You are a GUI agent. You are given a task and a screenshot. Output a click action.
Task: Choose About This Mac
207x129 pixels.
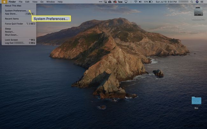[x=13, y=5]
